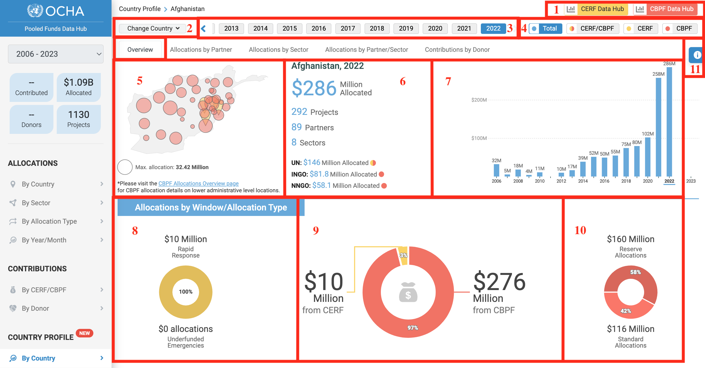
Task: Click the money bag icon in donut chart
Action: 408,292
